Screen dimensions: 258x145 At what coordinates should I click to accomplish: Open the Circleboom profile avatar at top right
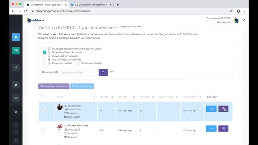237,20
